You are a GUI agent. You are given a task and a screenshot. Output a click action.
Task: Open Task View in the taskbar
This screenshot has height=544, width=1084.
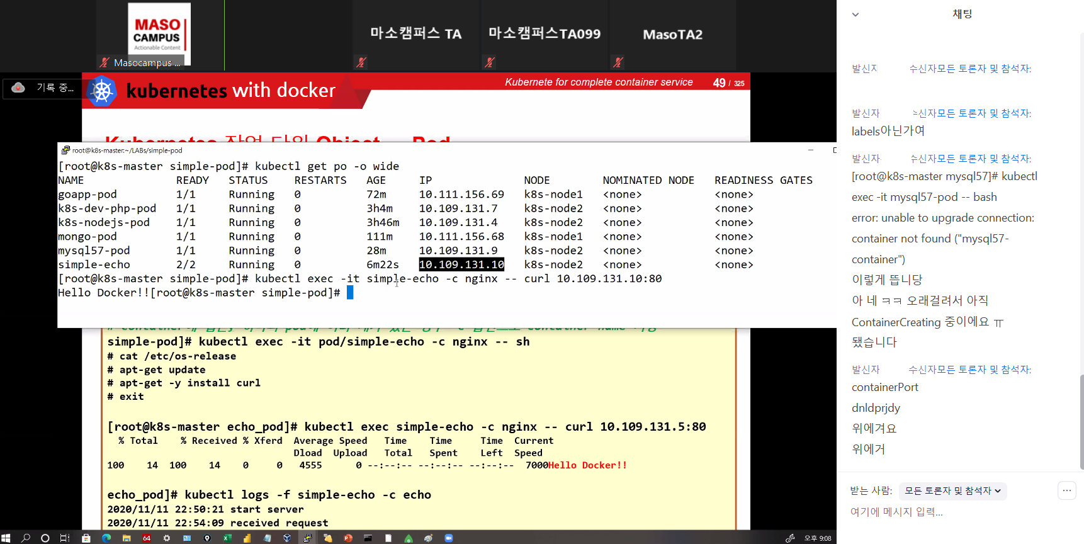(64, 538)
